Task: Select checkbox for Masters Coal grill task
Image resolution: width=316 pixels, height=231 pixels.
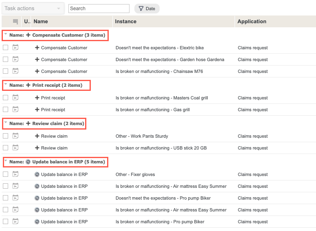Action: tap(6, 98)
